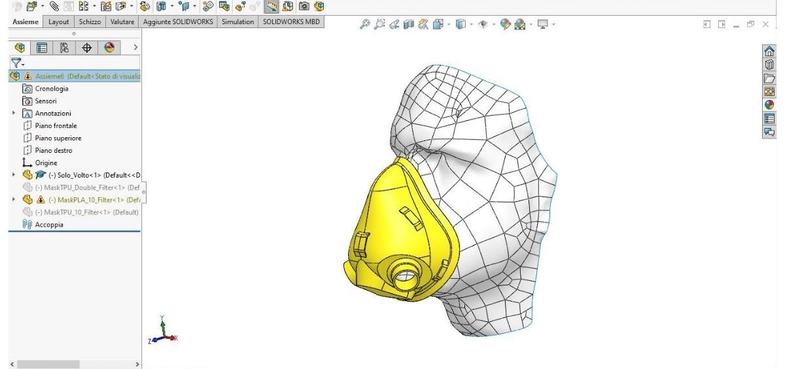Click the camera snapshot icon in toolbar
This screenshot has height=369, width=785.
click(304, 7)
